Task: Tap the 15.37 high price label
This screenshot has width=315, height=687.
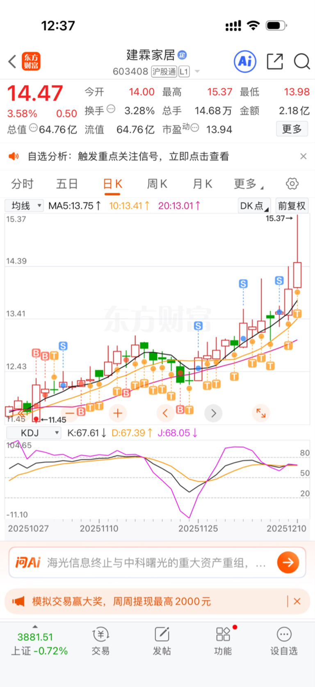Action: click(x=279, y=218)
